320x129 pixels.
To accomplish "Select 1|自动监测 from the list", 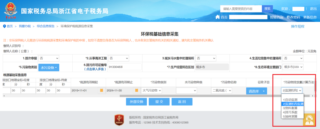I will click(x=290, y=100).
